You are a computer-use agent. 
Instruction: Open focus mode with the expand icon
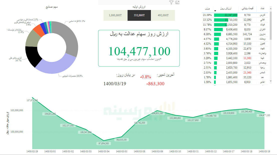pyautogui.click(x=177, y=2)
